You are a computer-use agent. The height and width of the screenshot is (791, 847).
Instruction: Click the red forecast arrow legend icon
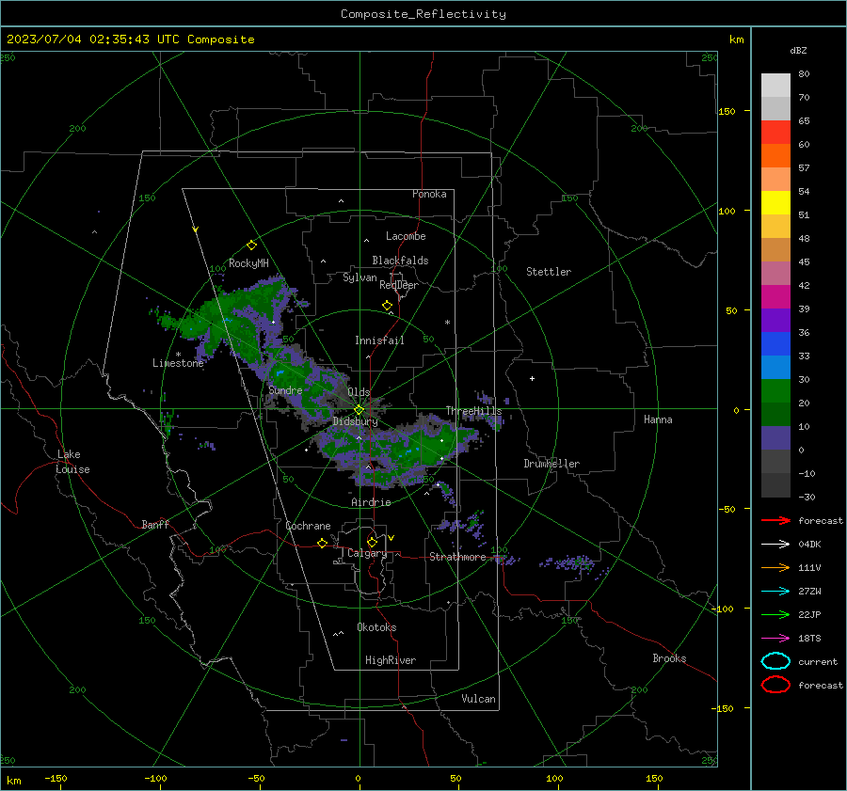coord(775,520)
